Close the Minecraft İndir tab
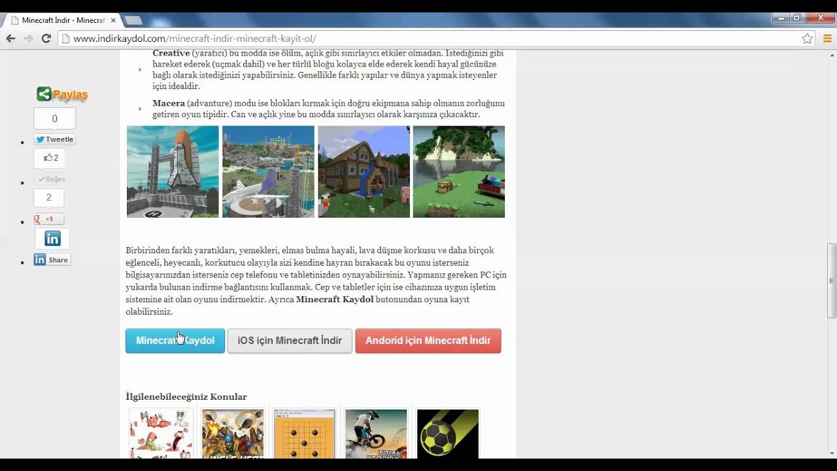 (112, 20)
